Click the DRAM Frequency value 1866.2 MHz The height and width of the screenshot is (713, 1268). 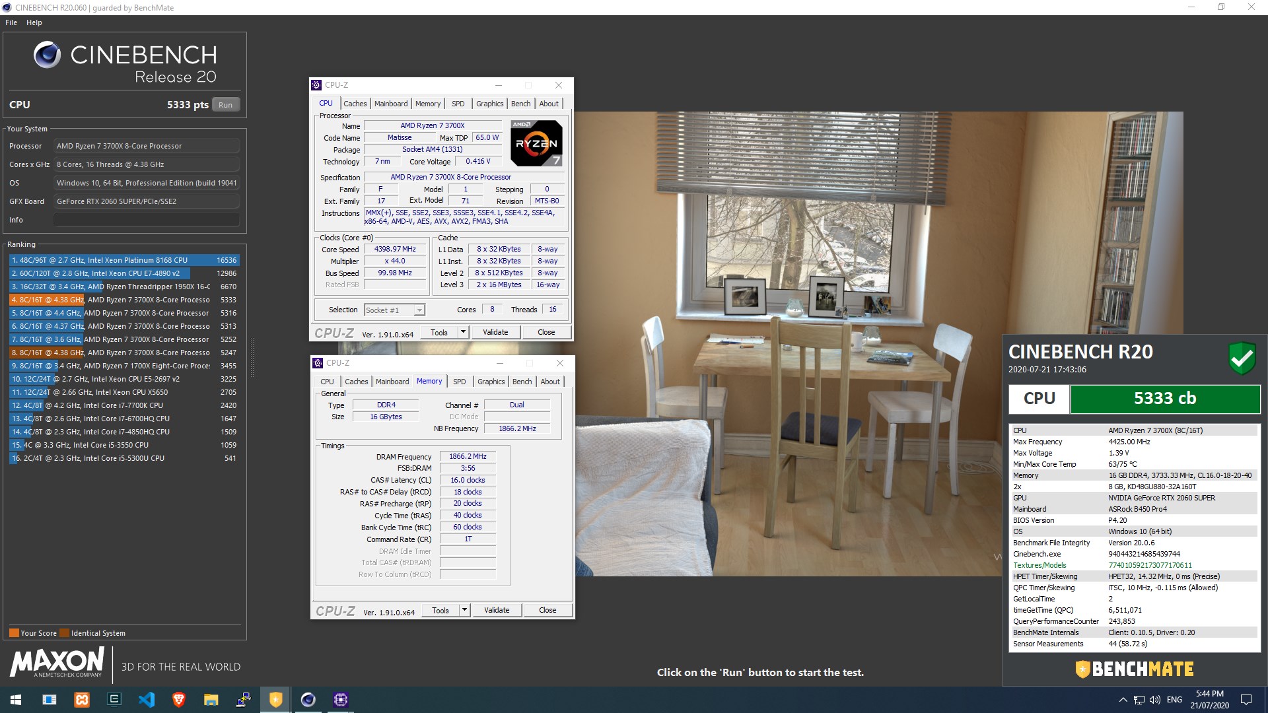(468, 456)
